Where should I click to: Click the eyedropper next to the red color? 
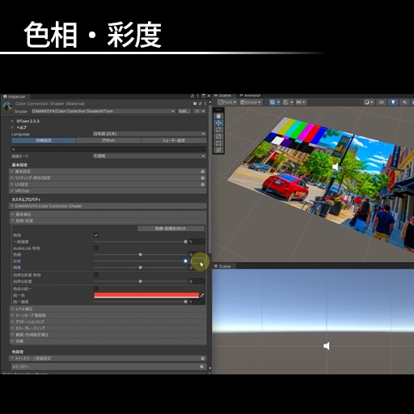point(202,295)
